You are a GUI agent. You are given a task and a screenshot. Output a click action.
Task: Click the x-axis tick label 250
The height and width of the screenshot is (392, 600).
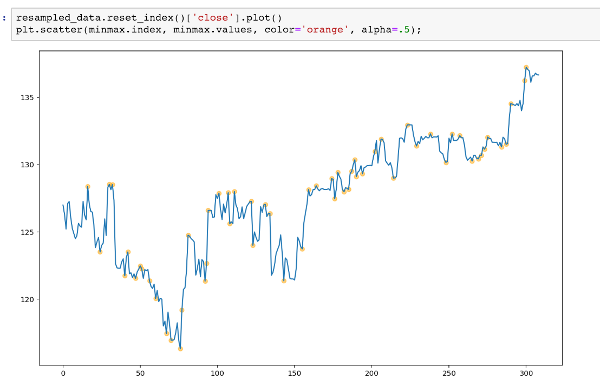click(449, 373)
